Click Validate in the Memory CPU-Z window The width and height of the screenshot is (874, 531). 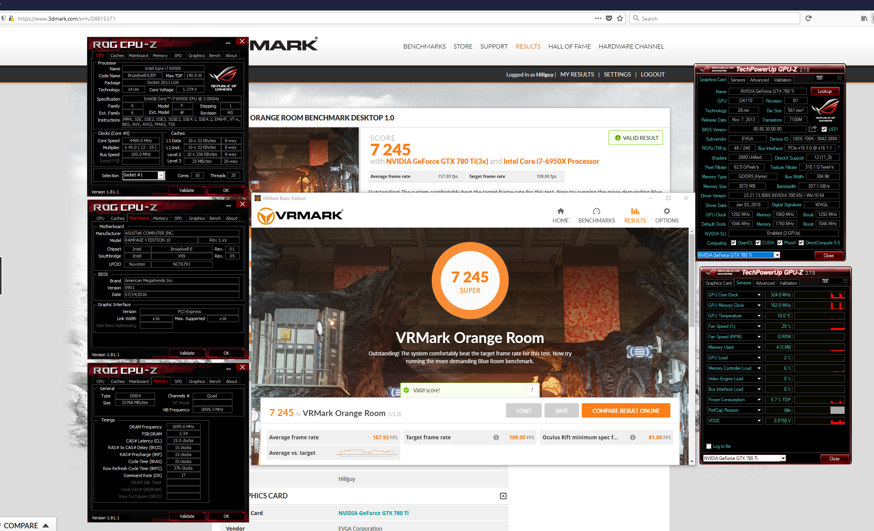pyautogui.click(x=187, y=516)
